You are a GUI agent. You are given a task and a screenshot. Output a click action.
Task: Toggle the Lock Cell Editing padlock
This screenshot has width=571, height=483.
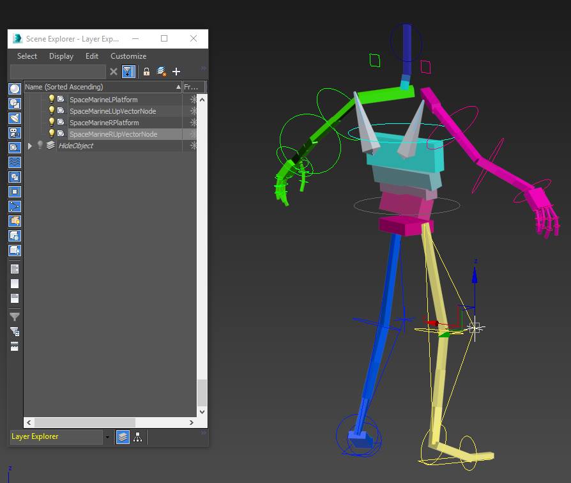(x=146, y=72)
